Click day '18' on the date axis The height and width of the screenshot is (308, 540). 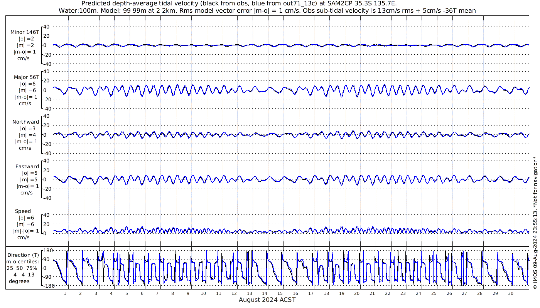326,293
